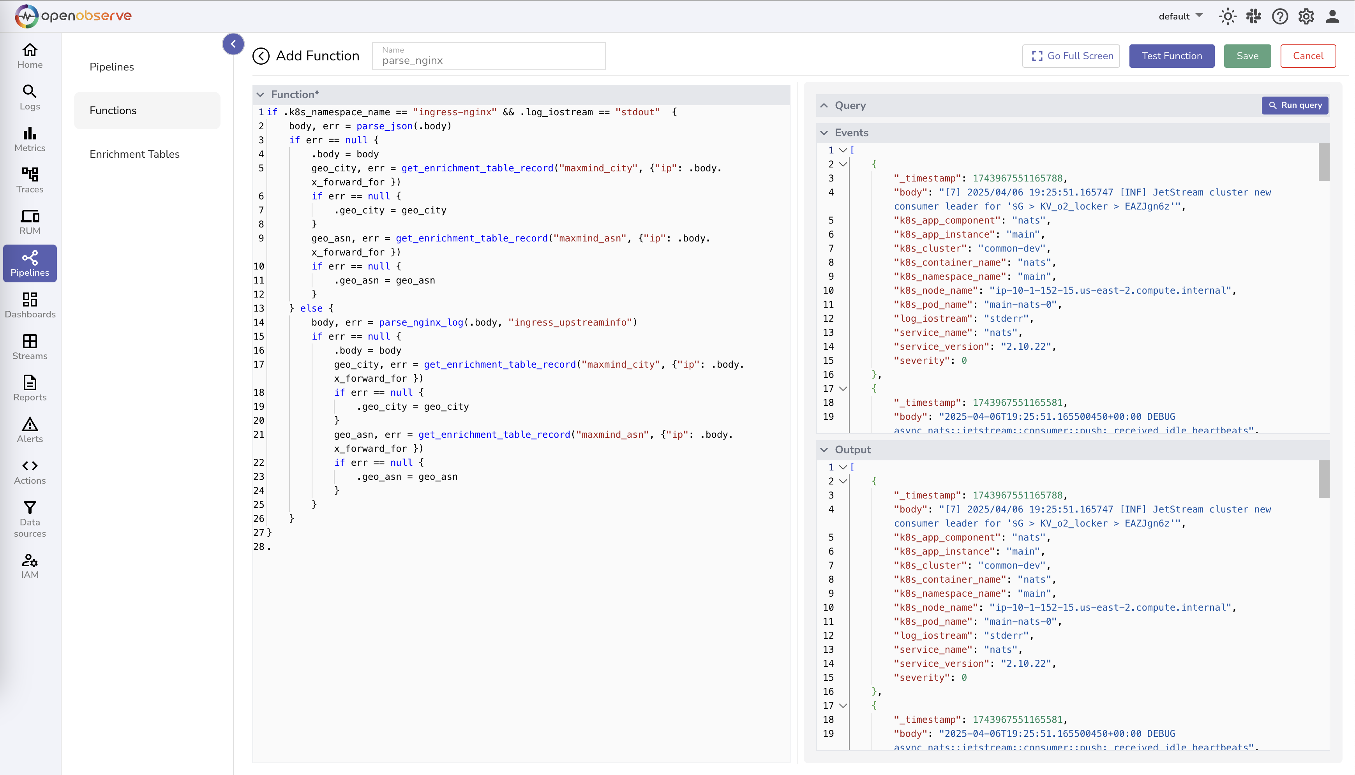Toggle the light/dark theme icon
The height and width of the screenshot is (775, 1355).
click(1227, 16)
